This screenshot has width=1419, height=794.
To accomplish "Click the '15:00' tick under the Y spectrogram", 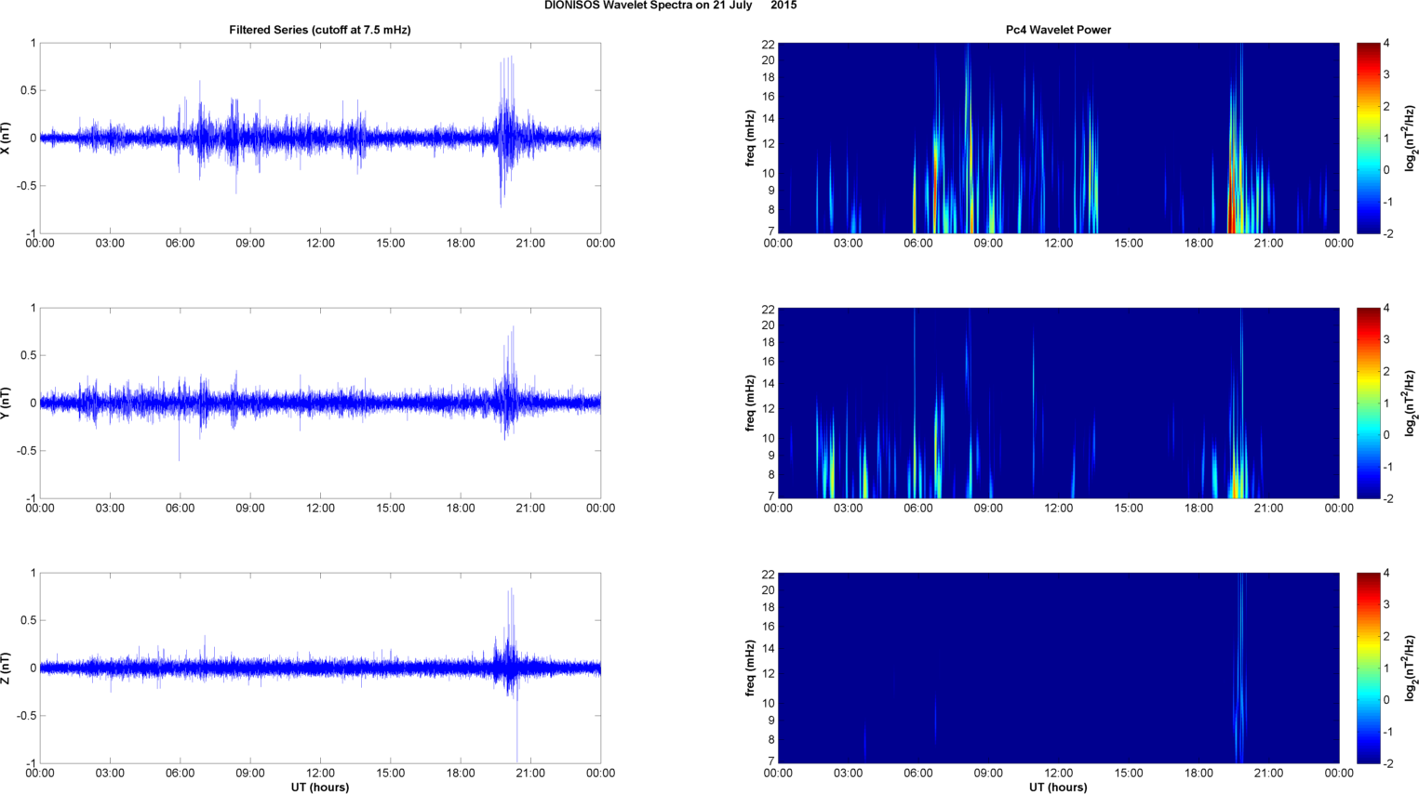I will pyautogui.click(x=1129, y=509).
